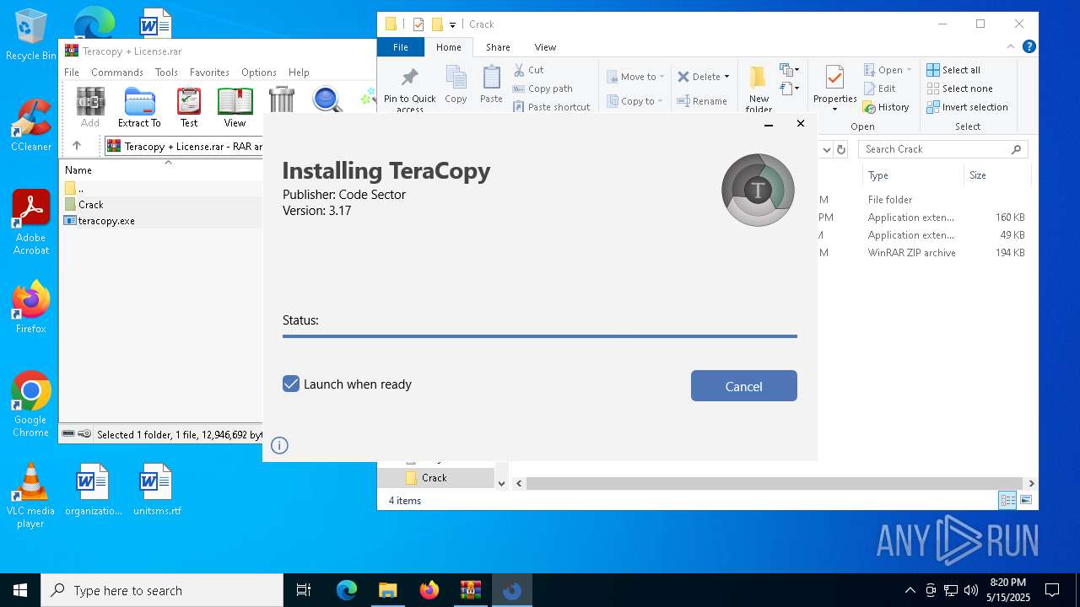Click WinRAR Delete trash icon
The width and height of the screenshot is (1080, 607).
pos(282,101)
